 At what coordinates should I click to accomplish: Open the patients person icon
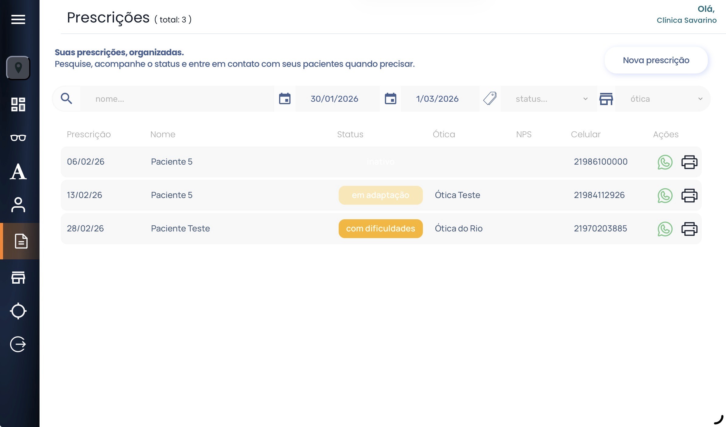pos(18,205)
